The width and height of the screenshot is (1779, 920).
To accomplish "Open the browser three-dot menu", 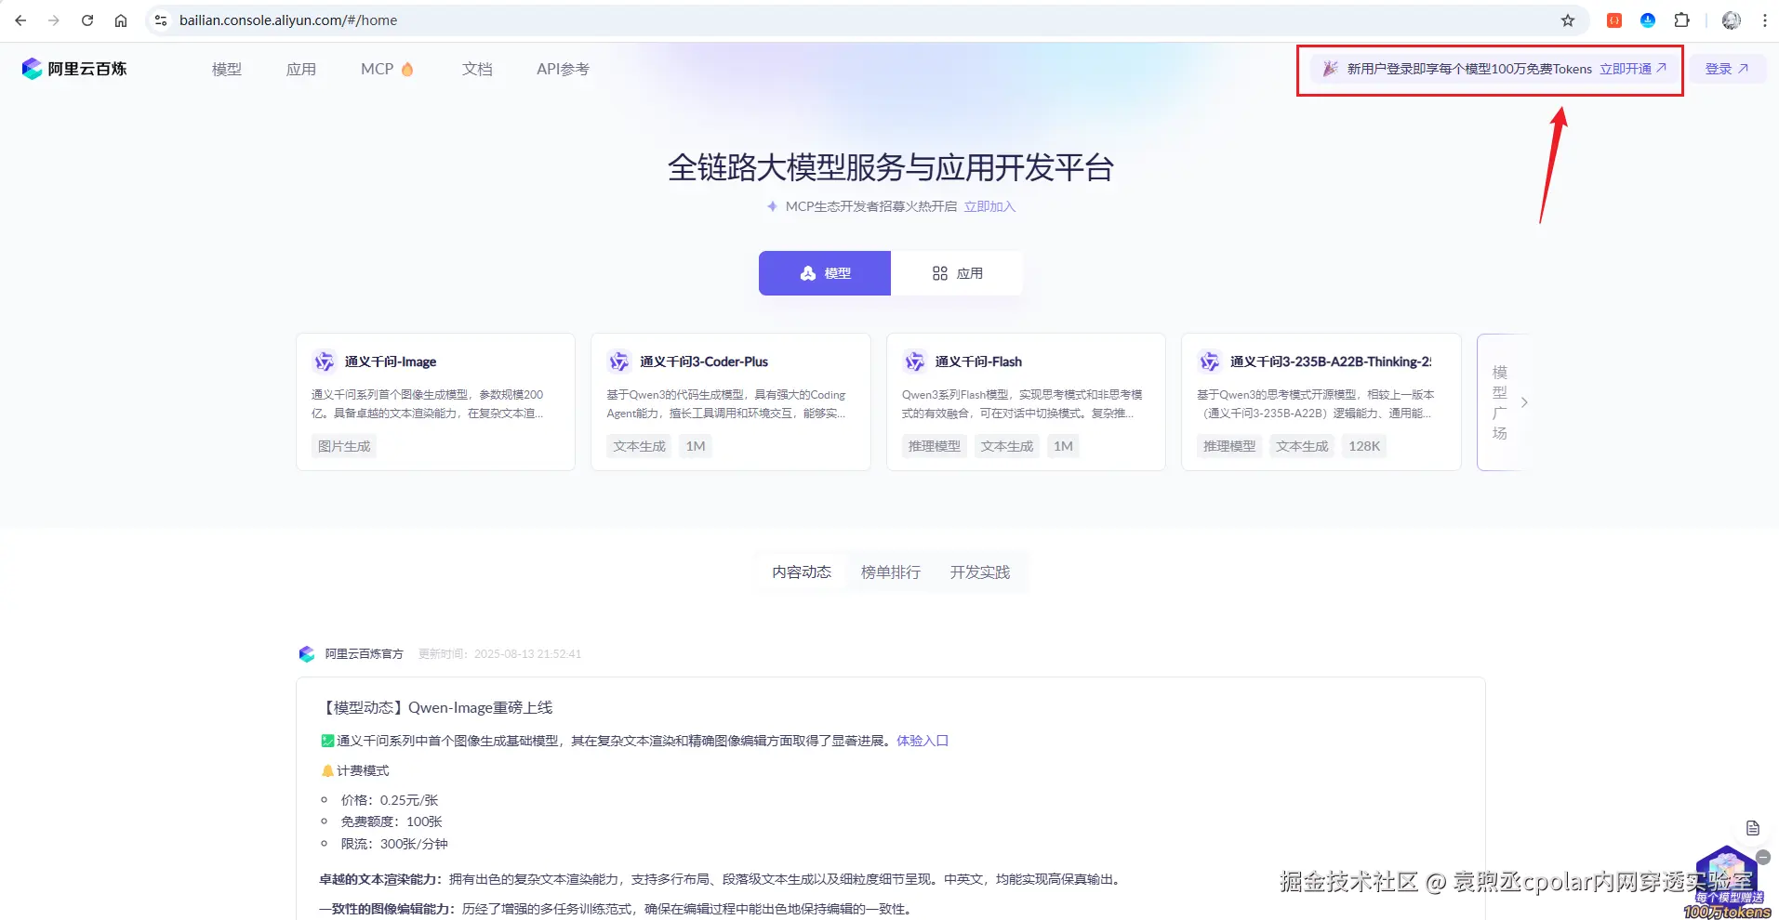I will [1764, 20].
